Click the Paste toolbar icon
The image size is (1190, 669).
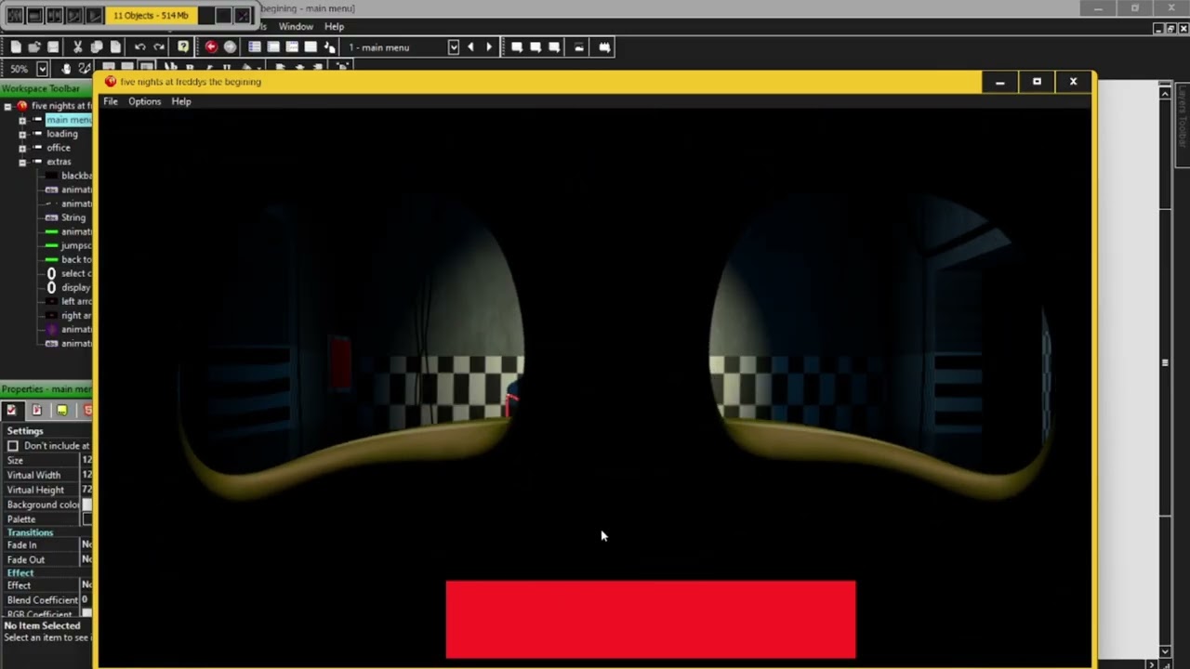pyautogui.click(x=115, y=47)
